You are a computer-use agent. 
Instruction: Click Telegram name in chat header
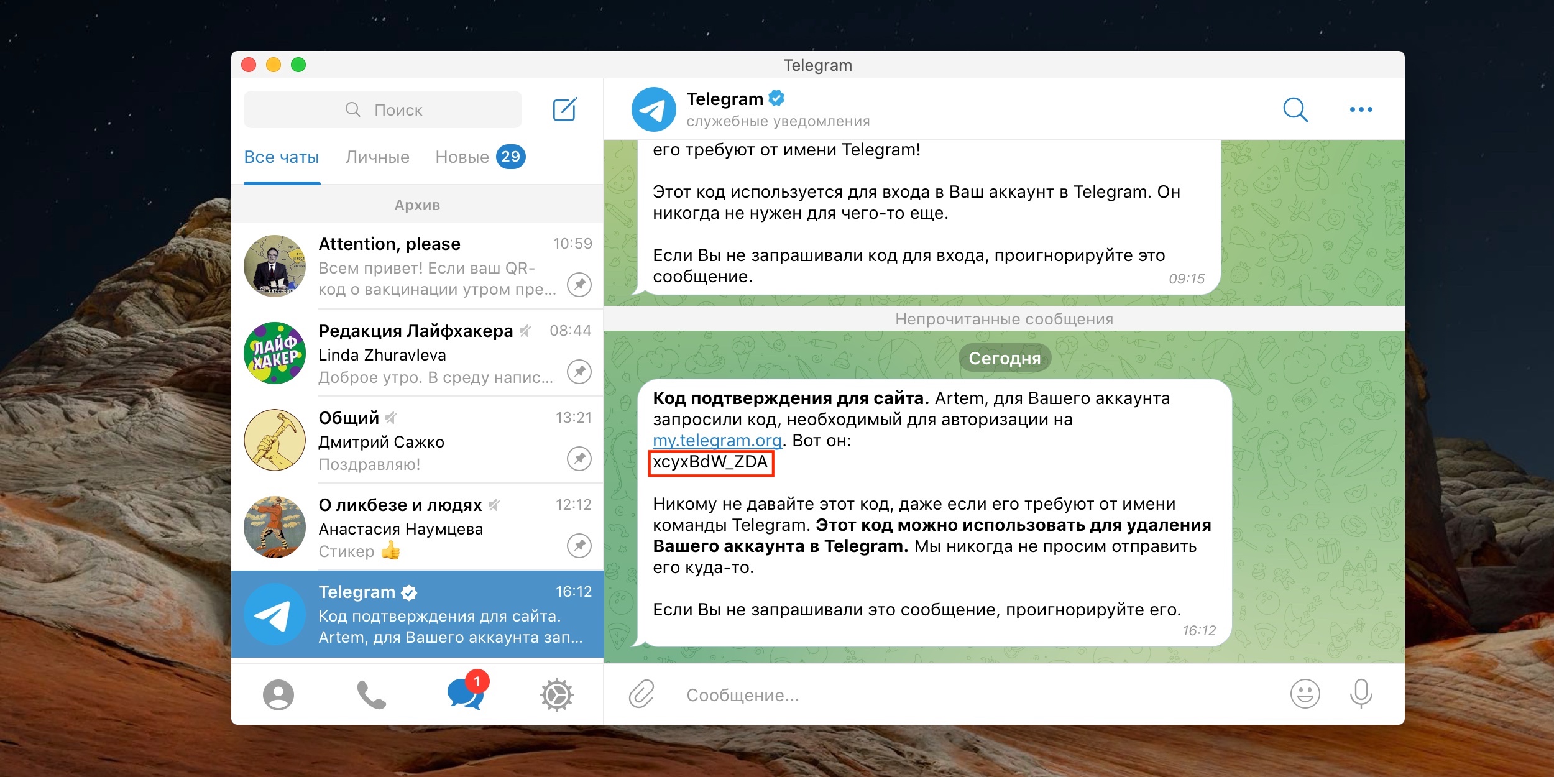(x=725, y=99)
